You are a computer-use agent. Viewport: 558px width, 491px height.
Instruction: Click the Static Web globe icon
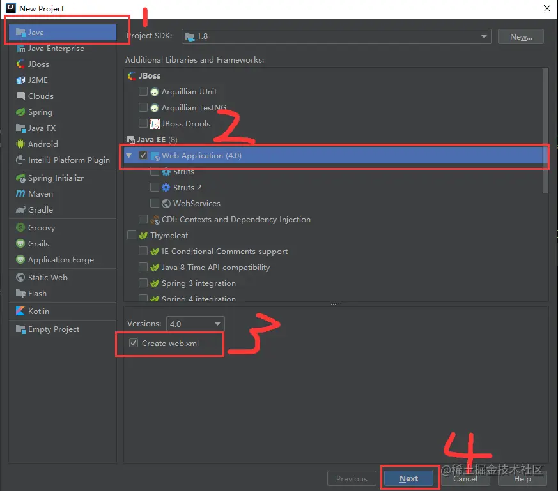point(20,277)
